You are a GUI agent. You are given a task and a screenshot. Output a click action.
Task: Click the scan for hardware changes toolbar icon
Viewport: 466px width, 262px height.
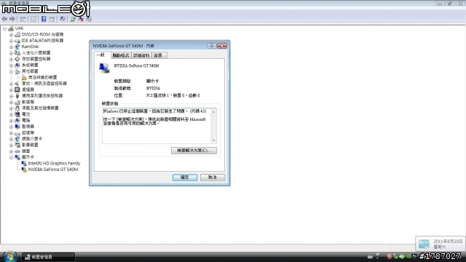(x=62, y=19)
